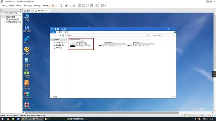Open pause button dropdown arrow
Screen dimensions: 216x121
[x=56, y=6]
